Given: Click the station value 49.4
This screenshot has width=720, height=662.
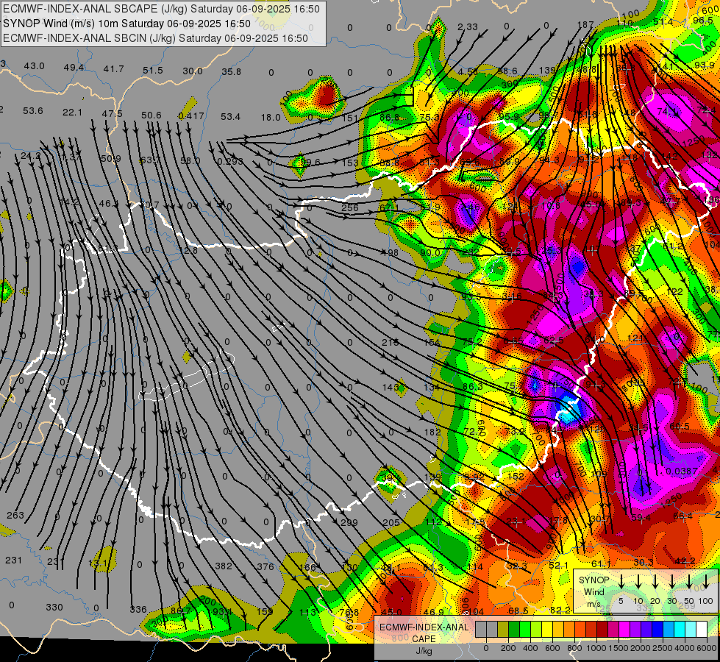Looking at the screenshot, I should pyautogui.click(x=74, y=68).
